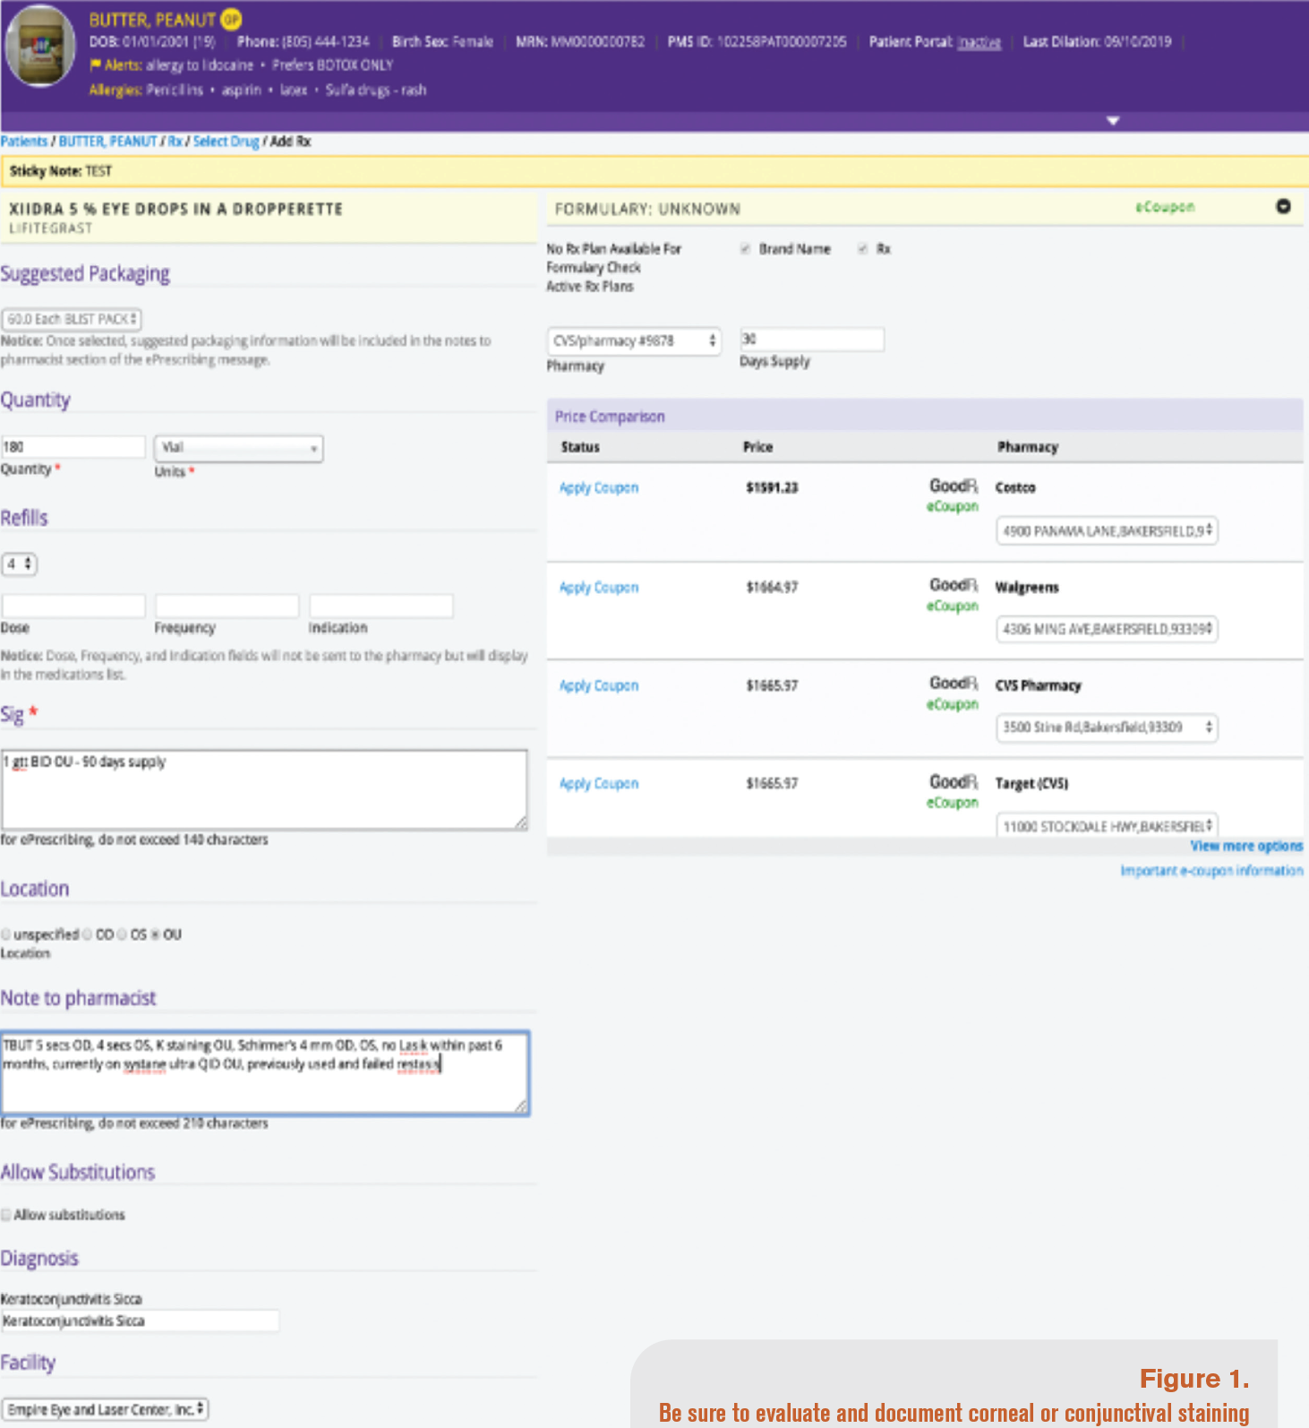The image size is (1309, 1428).
Task: Open Target Stockdale Hwy address dropdown
Action: point(1108,825)
